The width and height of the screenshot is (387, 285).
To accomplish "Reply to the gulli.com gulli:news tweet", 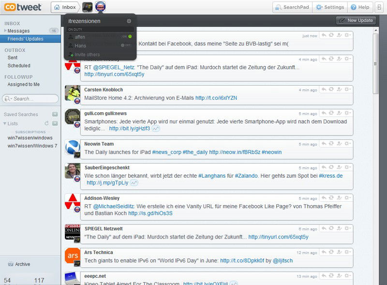I will [x=324, y=113].
